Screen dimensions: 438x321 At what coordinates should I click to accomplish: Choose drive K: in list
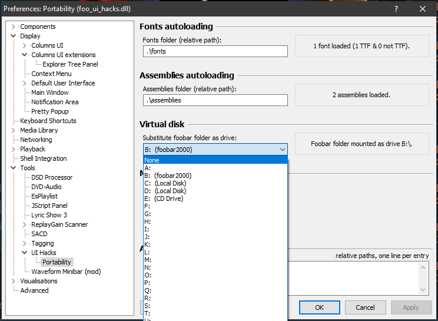pyautogui.click(x=215, y=245)
